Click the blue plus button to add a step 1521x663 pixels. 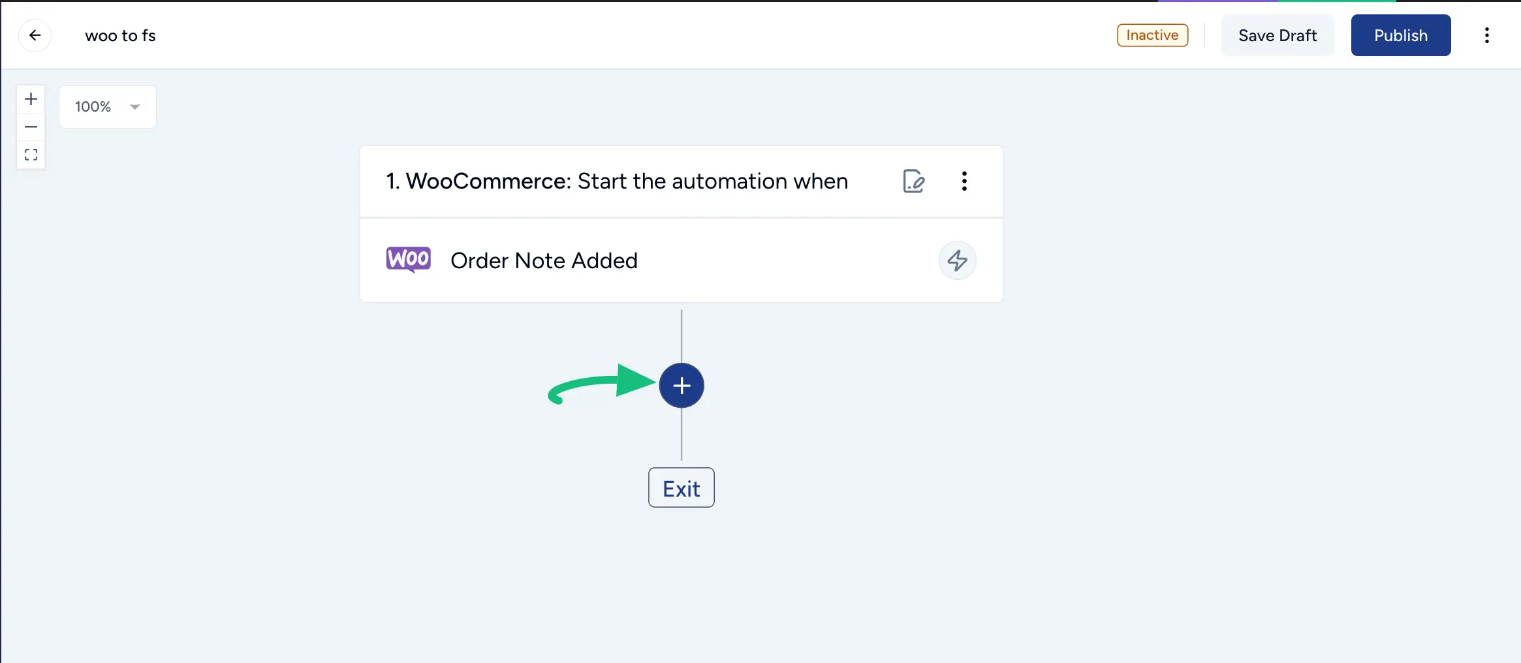(681, 385)
